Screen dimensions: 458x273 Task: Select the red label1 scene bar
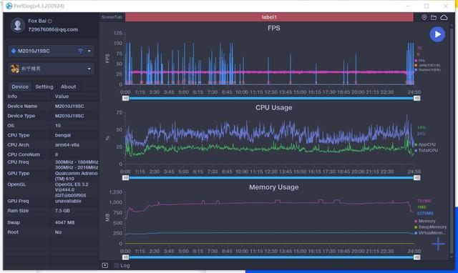coord(269,17)
